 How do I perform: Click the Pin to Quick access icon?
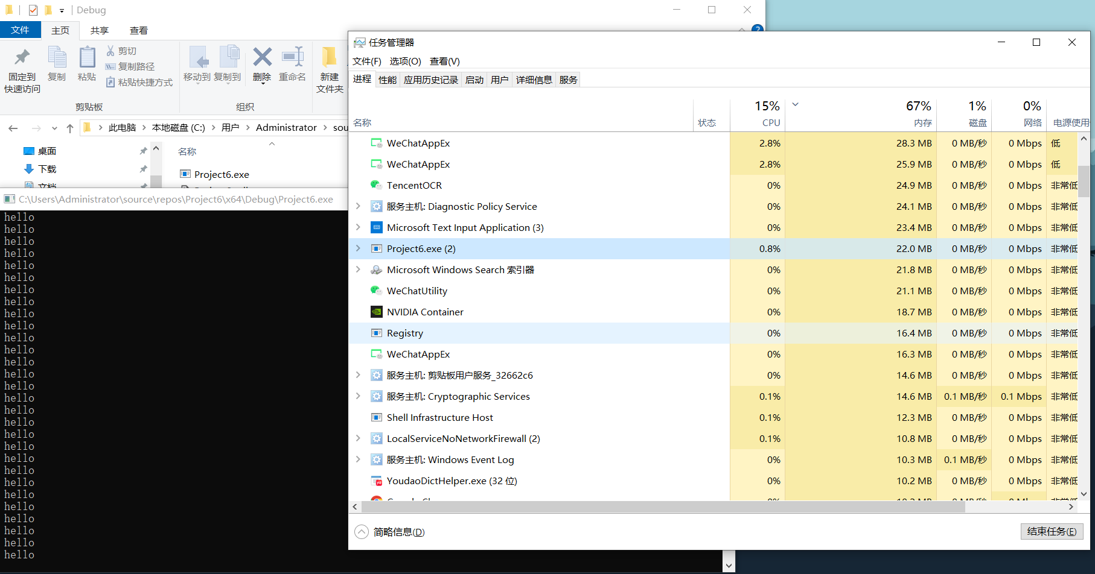click(22, 57)
